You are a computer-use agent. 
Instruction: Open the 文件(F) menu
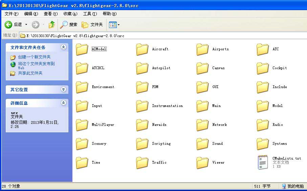pos(12,14)
